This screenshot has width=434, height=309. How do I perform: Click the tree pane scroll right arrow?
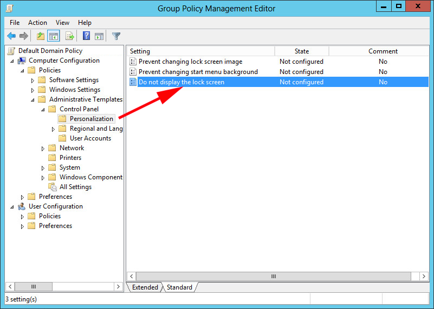118,287
